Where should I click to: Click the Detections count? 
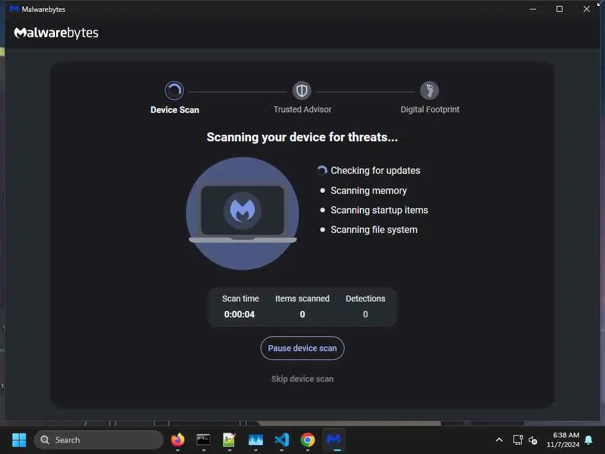365,314
